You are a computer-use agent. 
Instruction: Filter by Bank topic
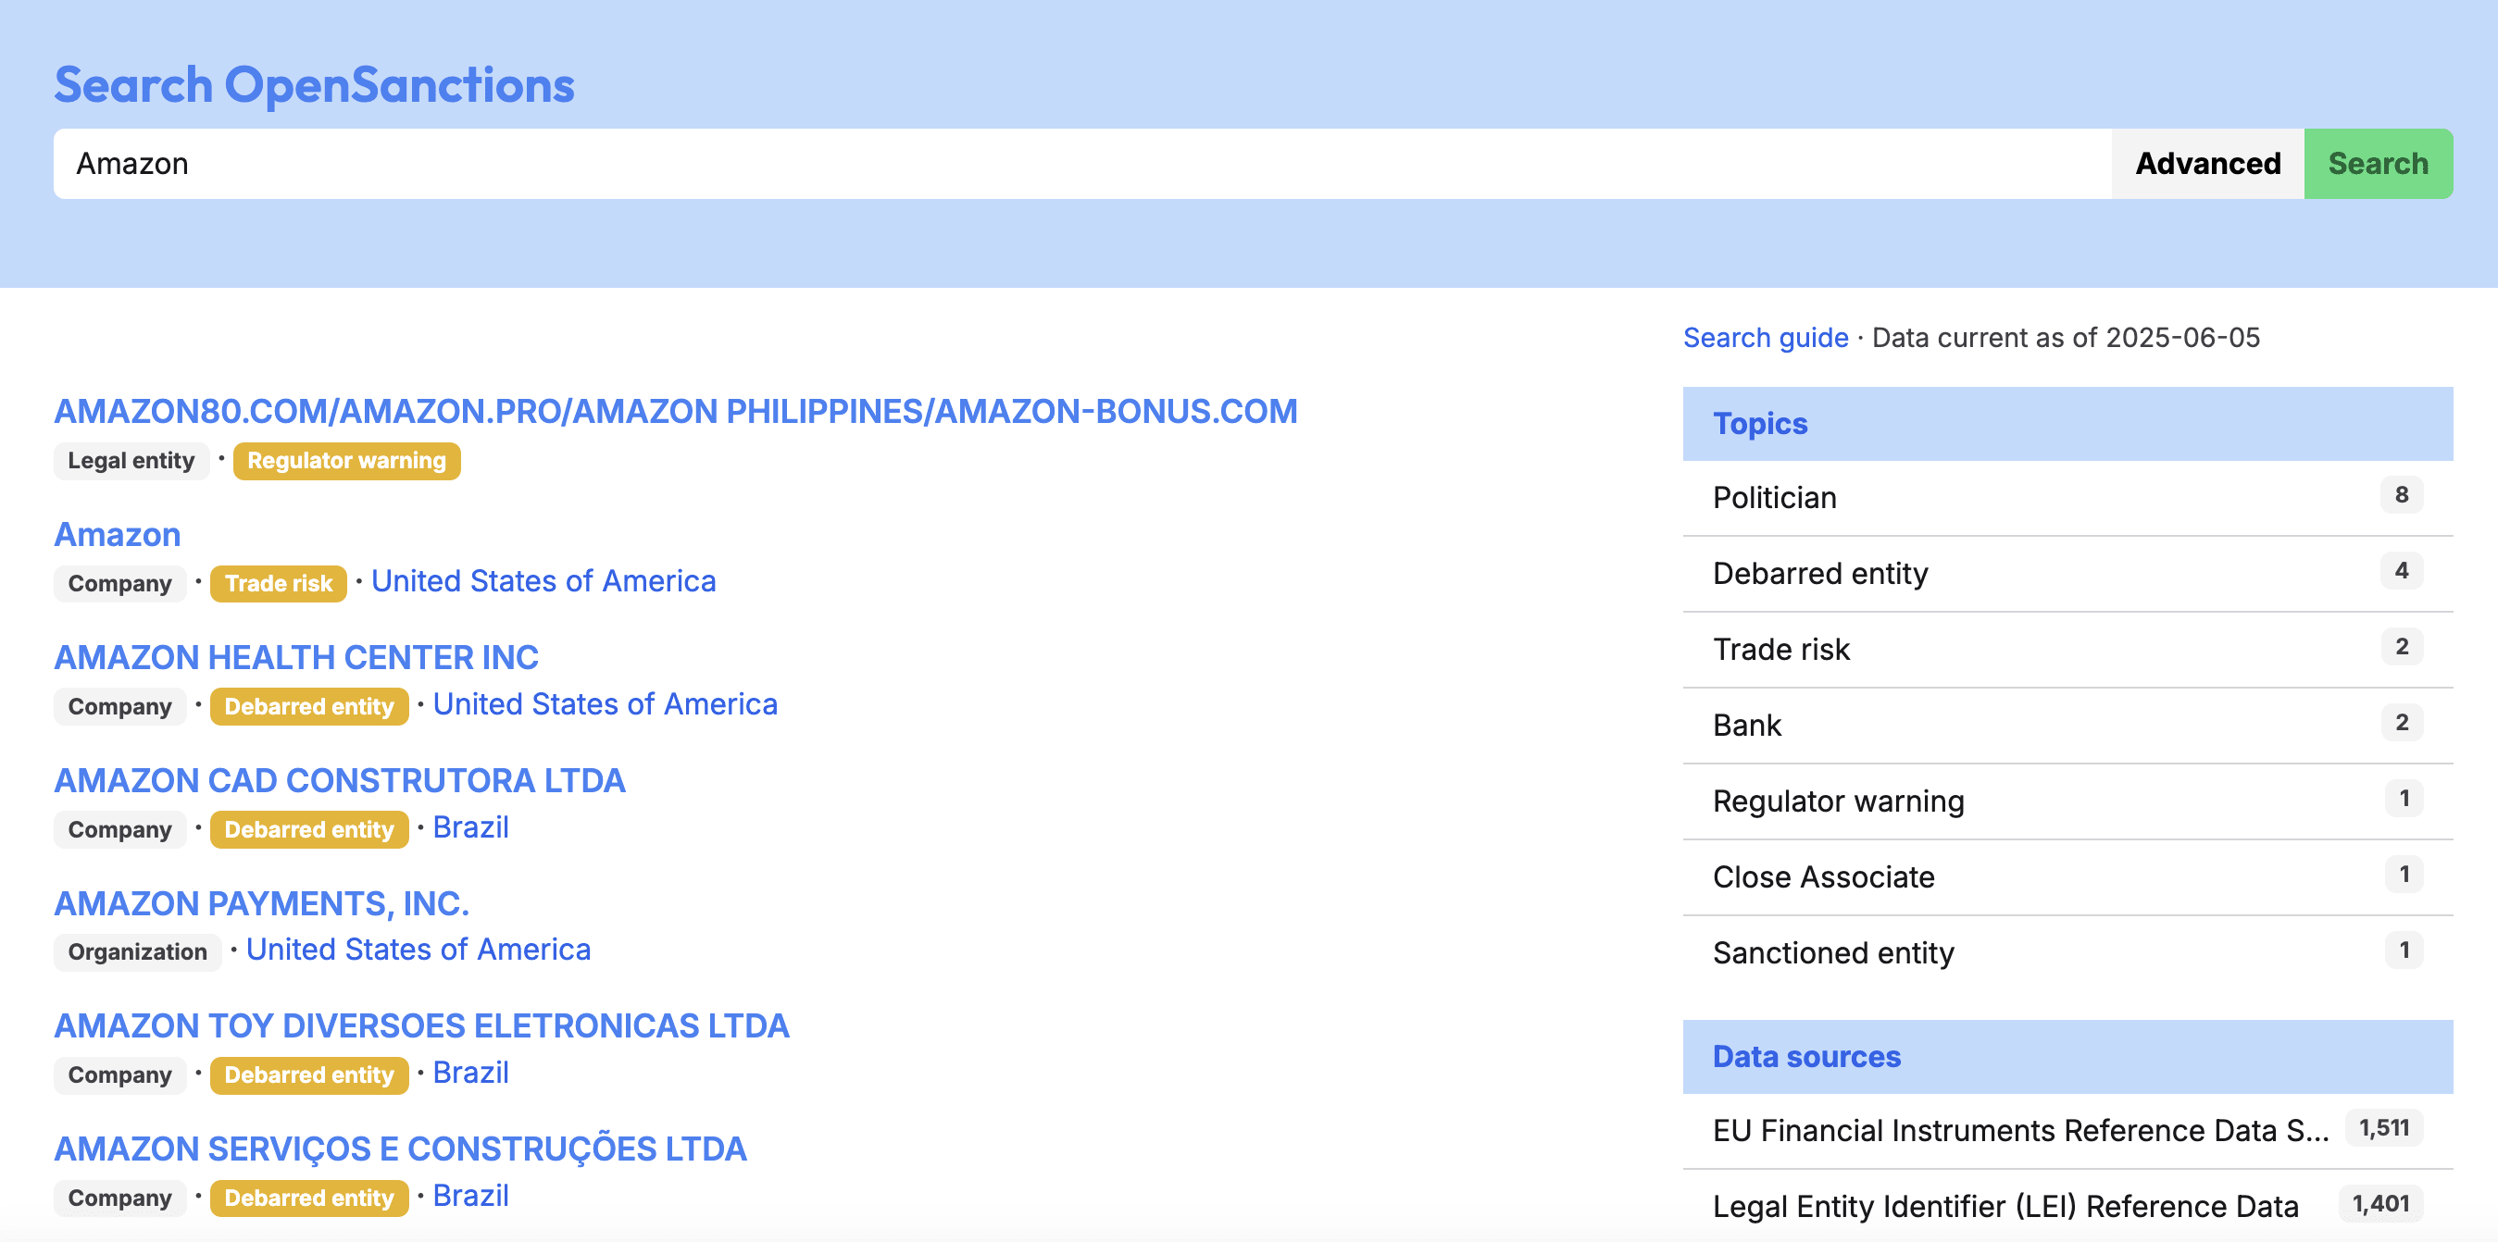[x=1747, y=725]
